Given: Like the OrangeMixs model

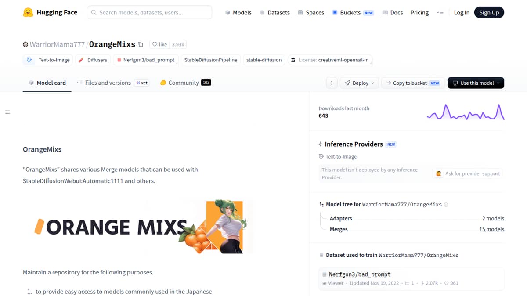Looking at the screenshot, I should pyautogui.click(x=160, y=44).
